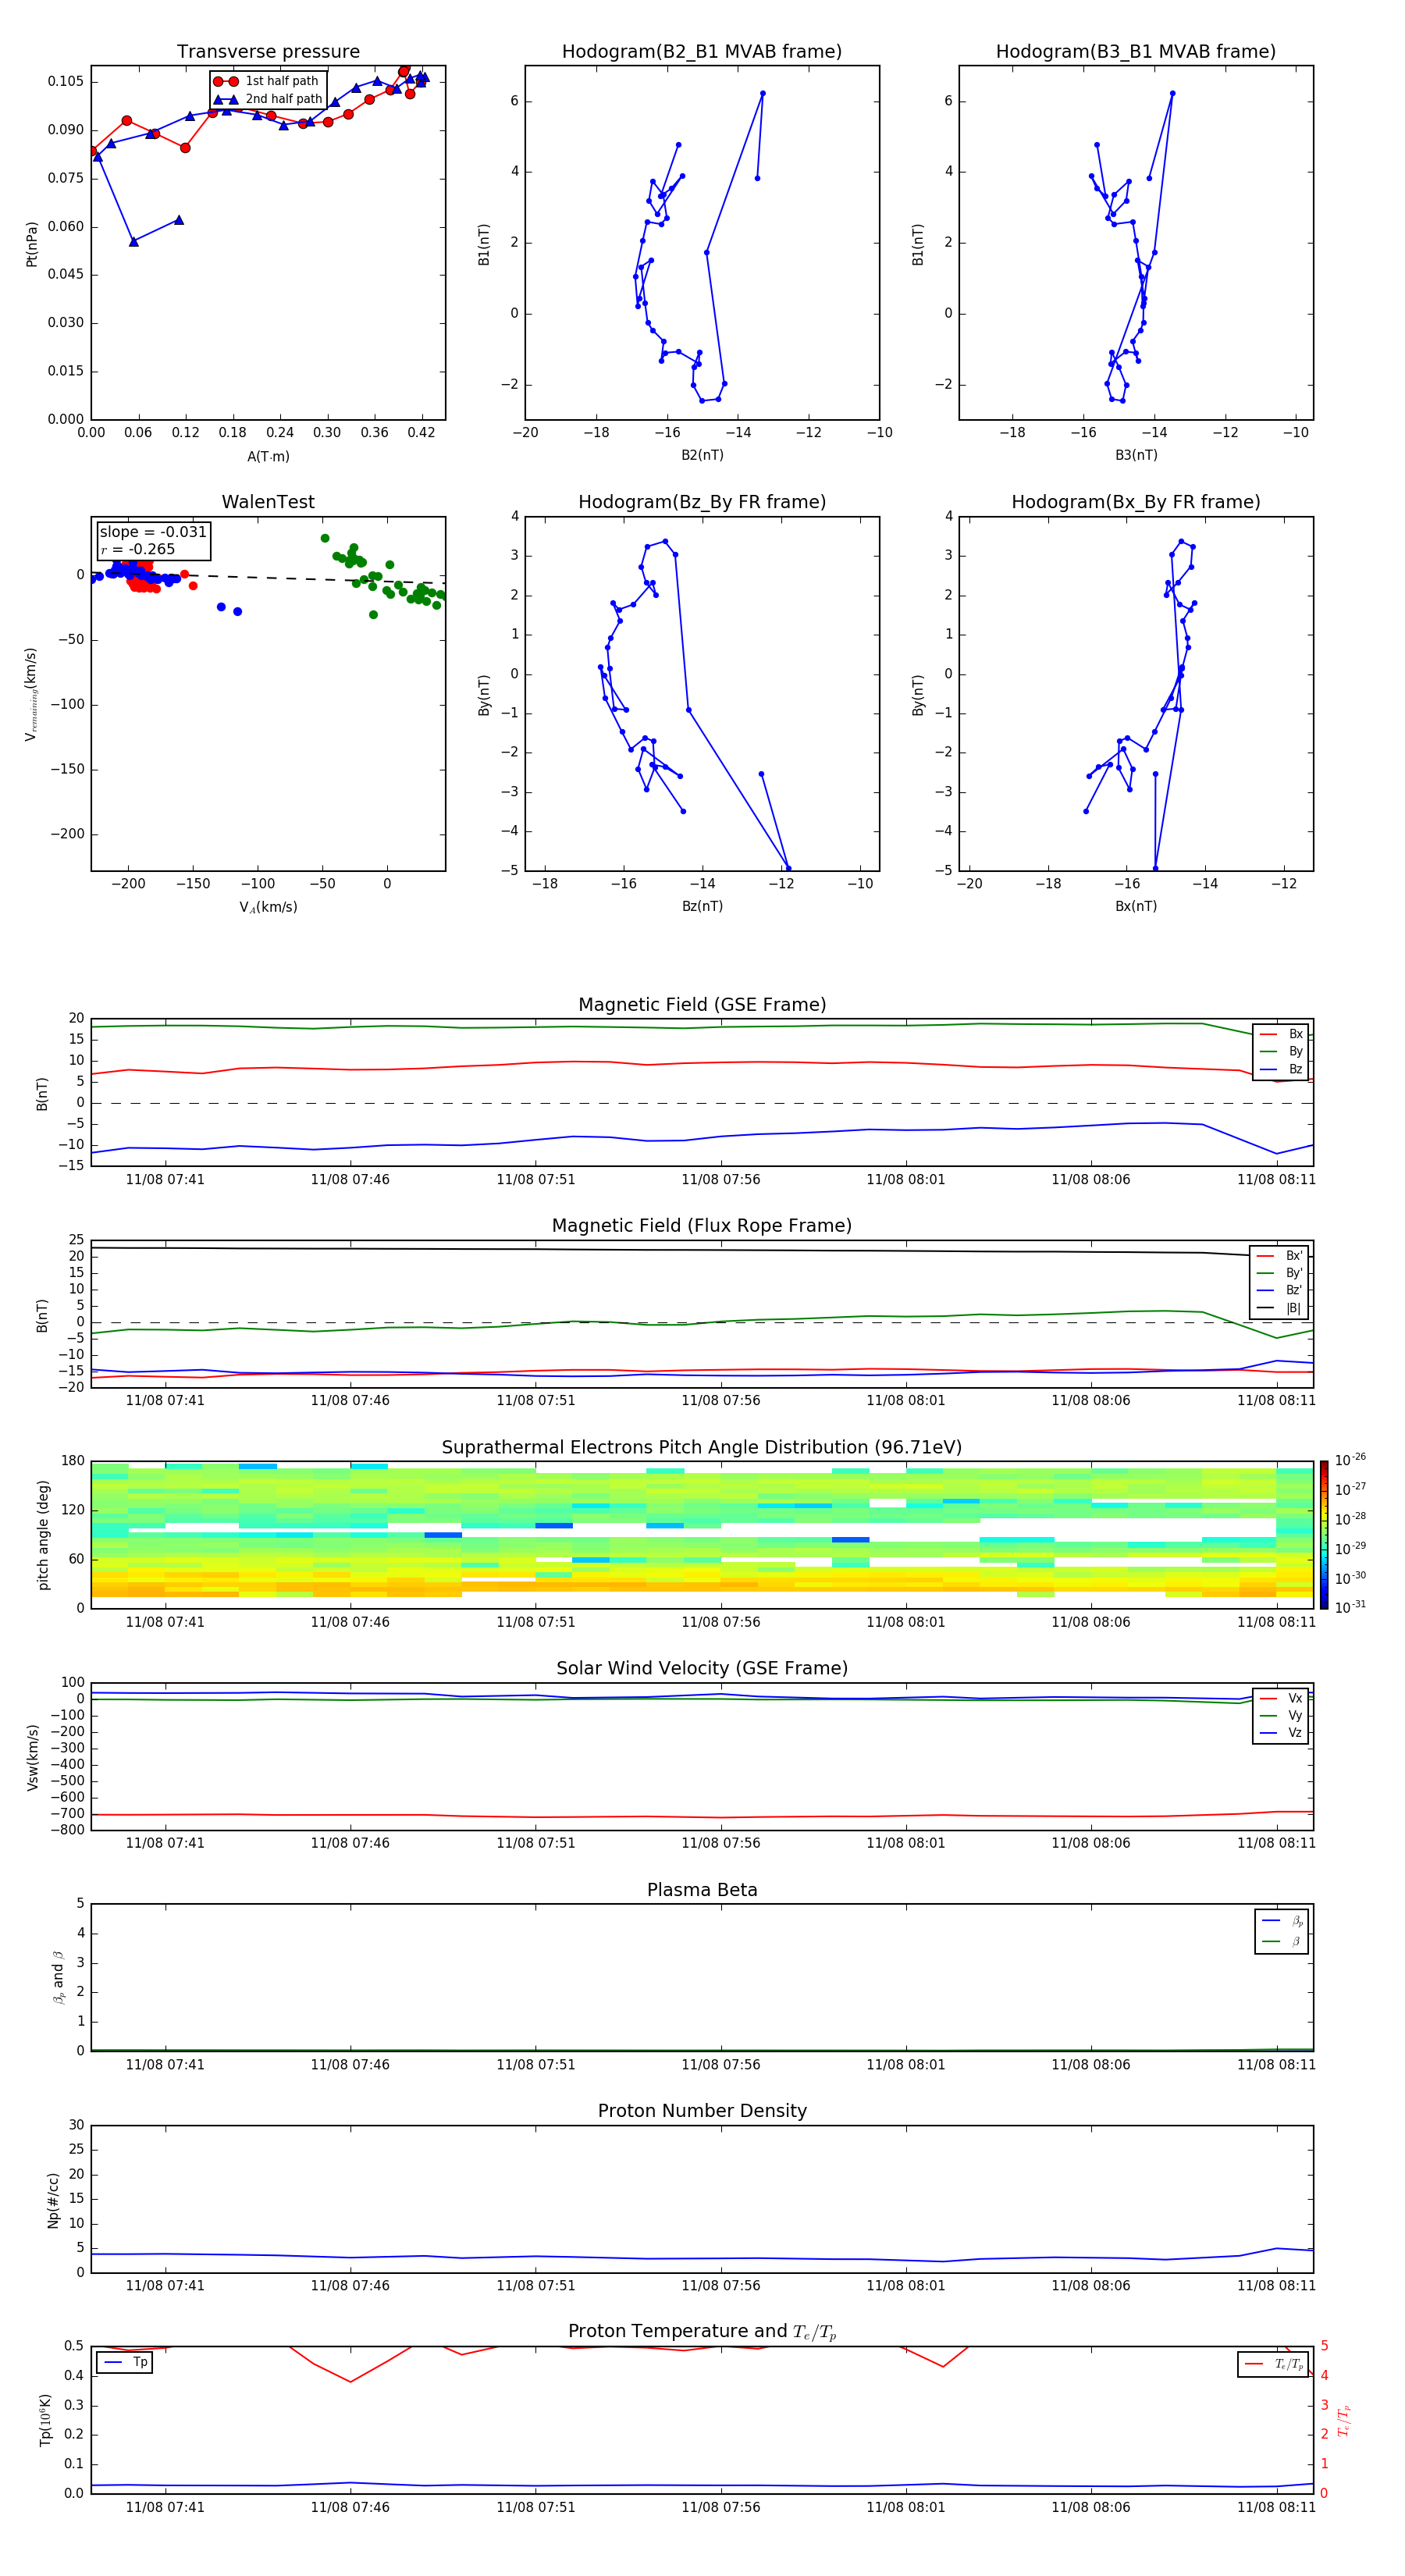Click the 'Vx' velocity legend entry

[x=1281, y=1698]
